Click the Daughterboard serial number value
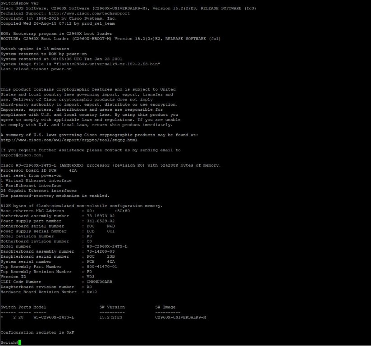 click(101, 257)
